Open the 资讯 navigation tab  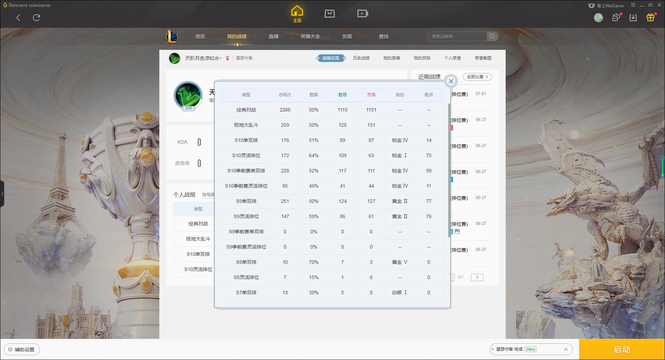coord(200,36)
